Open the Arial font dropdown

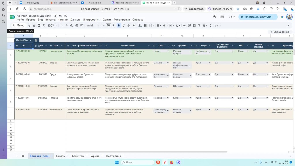click(x=93, y=26)
